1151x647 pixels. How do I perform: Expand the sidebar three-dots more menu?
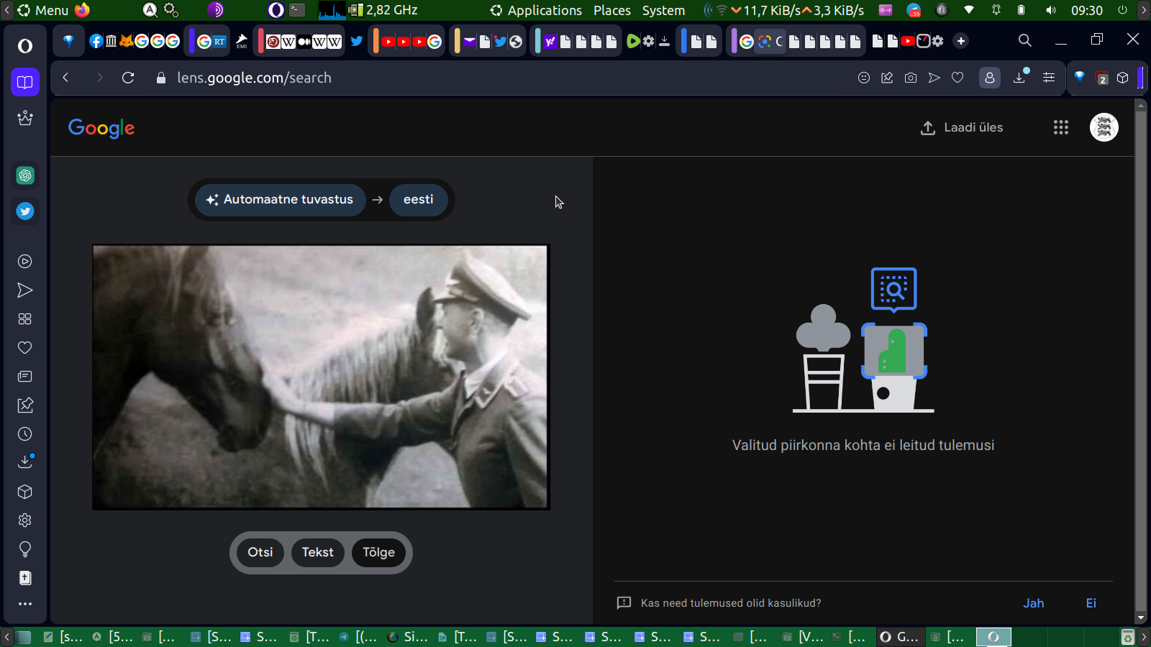(25, 604)
